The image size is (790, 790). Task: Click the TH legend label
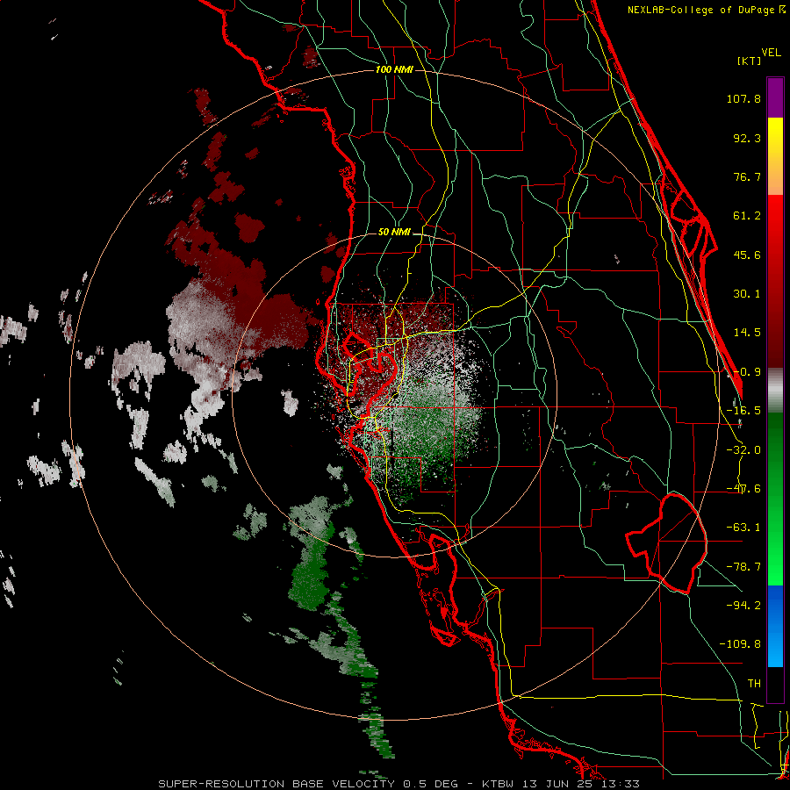pos(754,684)
